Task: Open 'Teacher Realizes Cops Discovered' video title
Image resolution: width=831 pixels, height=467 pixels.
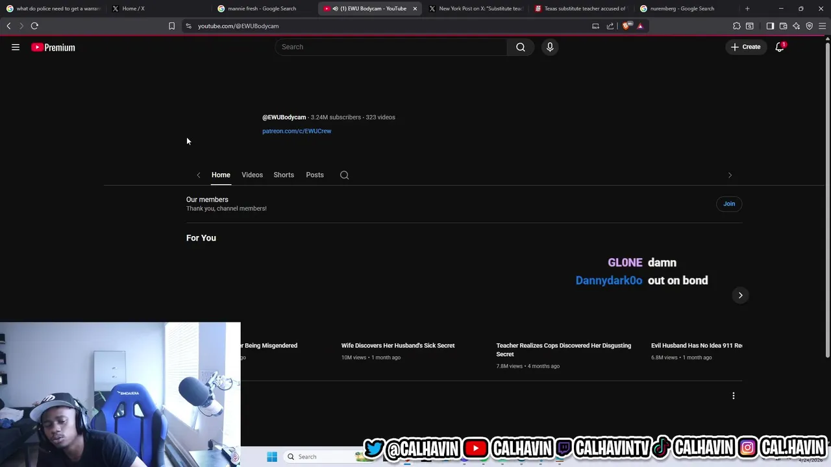Action: (x=564, y=350)
